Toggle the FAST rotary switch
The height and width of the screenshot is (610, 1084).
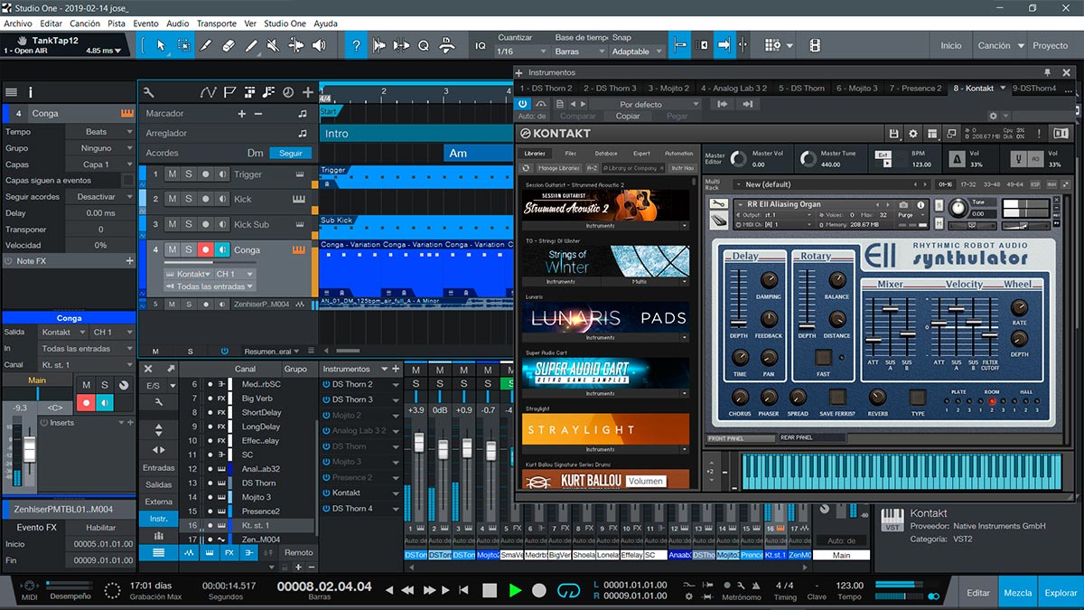tap(823, 357)
